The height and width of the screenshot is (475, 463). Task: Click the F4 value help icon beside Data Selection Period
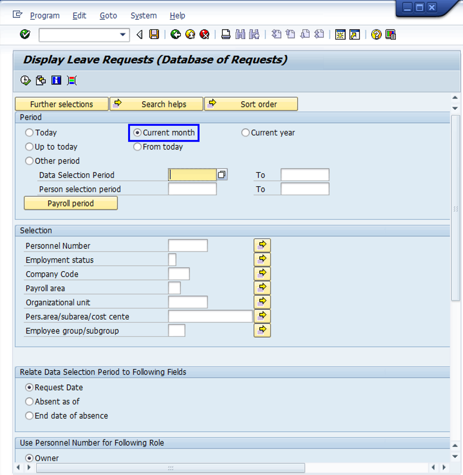(222, 175)
